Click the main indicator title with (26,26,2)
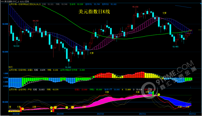This screenshot has width=202, height=116. [25, 4]
